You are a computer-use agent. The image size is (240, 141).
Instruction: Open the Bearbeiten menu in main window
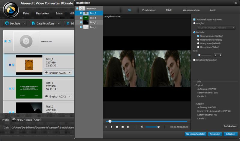[43, 13]
